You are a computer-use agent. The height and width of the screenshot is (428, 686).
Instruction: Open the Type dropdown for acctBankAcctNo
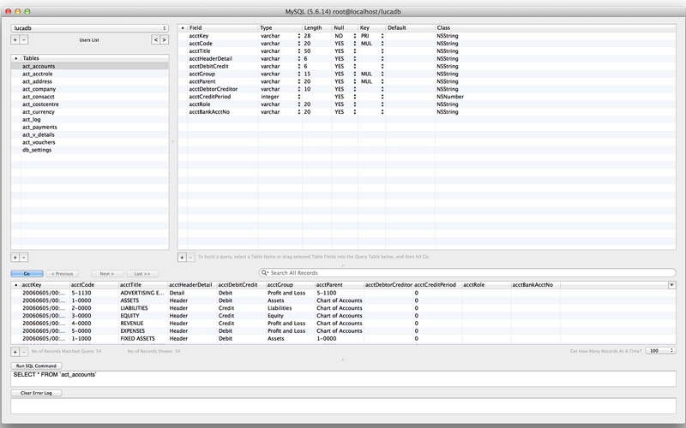pos(298,112)
